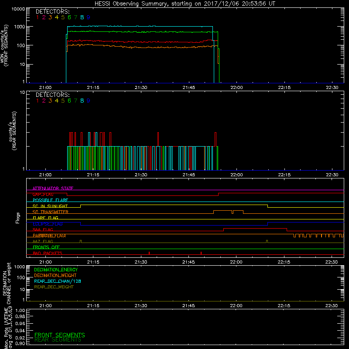Click the Flags y-axis title
The width and height of the screenshot is (349, 349).
[17, 218]
